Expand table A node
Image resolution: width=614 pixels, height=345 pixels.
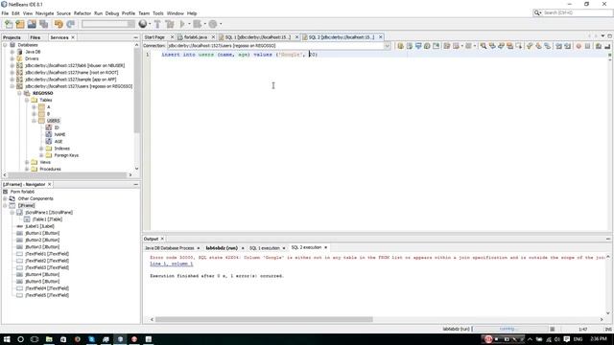coord(35,106)
